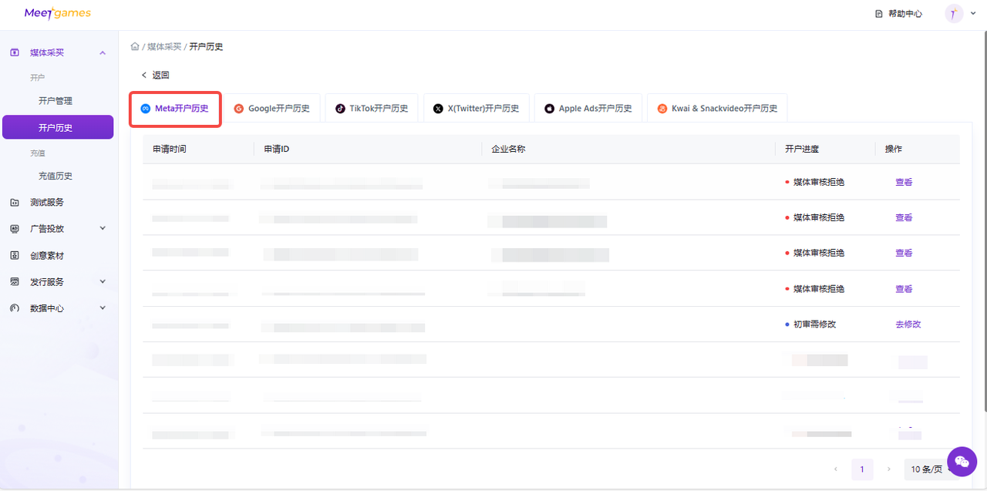Open 开户管理 in the sidebar
This screenshot has height=491, width=987.
click(56, 101)
